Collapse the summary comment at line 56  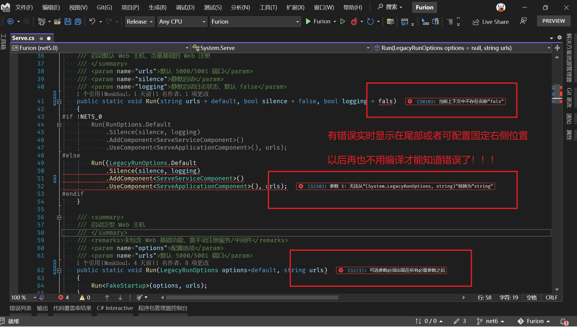(x=59, y=217)
